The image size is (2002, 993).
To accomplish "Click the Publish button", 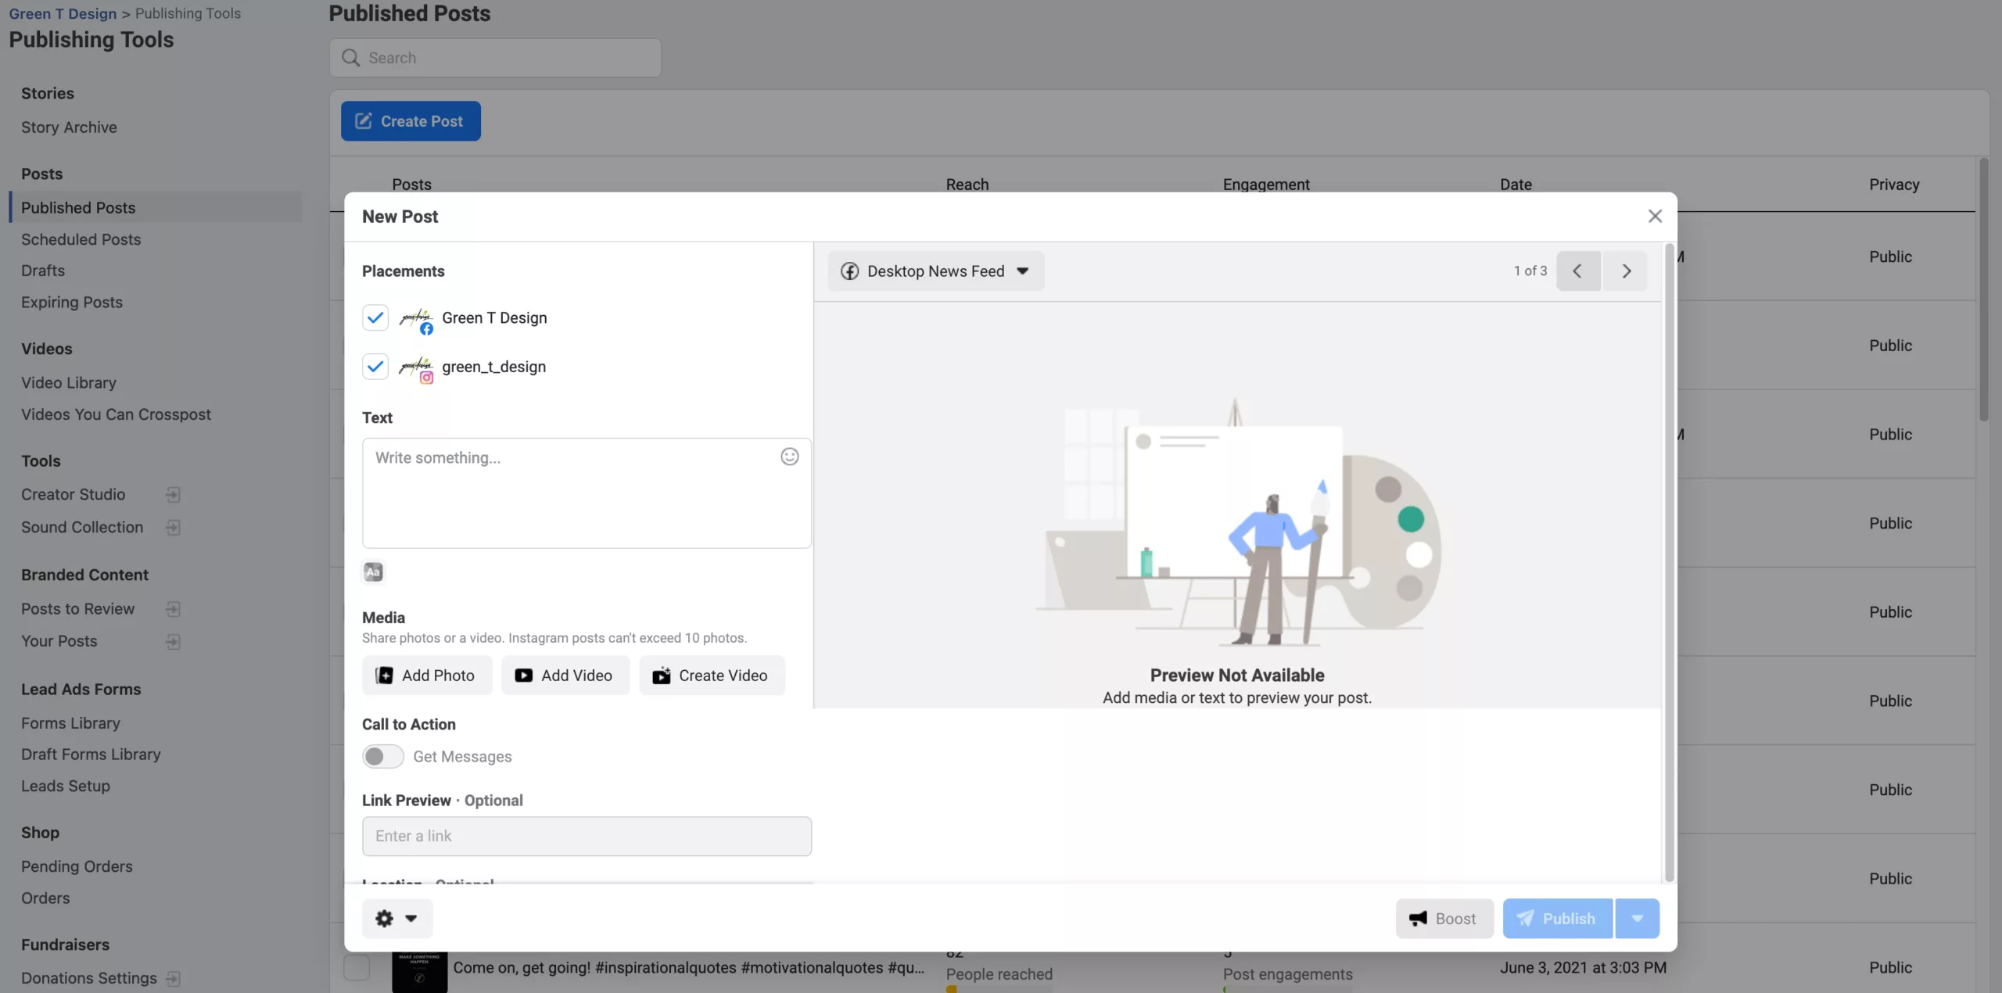I will pyautogui.click(x=1558, y=919).
